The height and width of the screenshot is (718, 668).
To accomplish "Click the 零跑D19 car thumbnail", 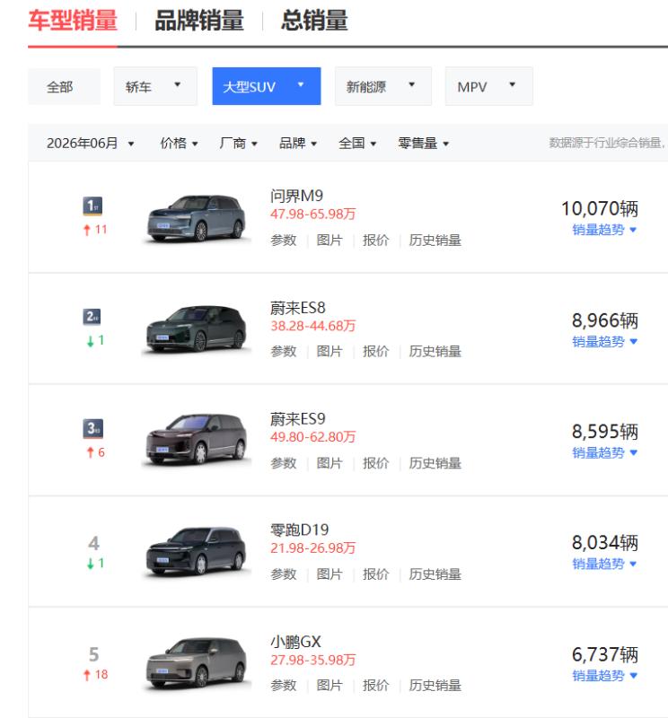I will click(x=196, y=552).
